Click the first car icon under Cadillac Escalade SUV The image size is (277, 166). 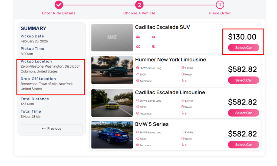138,37
